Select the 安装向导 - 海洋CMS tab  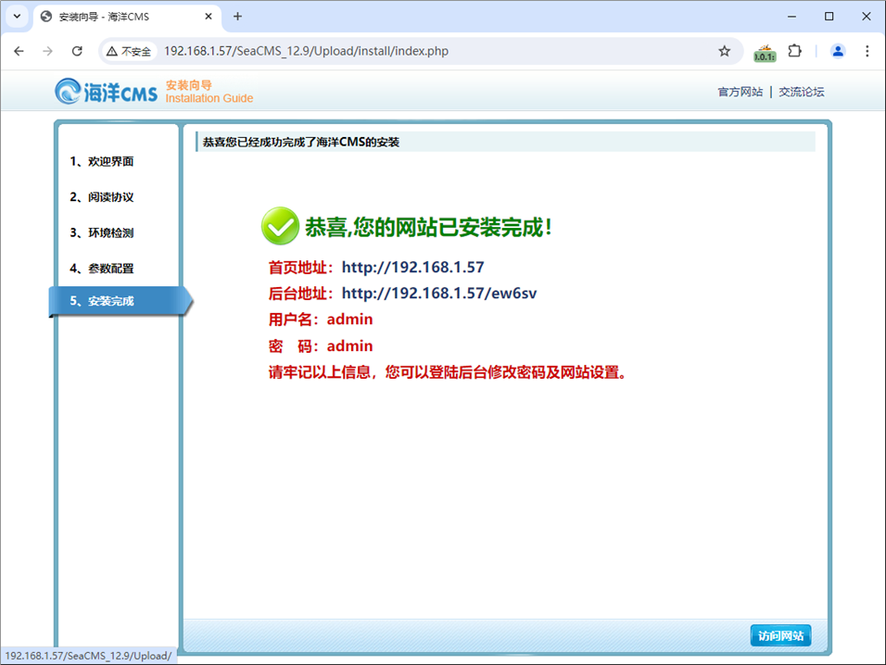coord(120,17)
